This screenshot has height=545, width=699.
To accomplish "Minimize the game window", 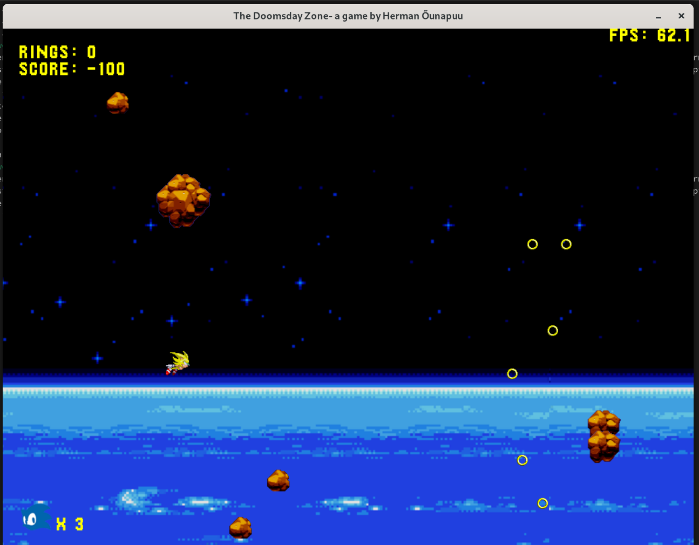I will (x=659, y=16).
